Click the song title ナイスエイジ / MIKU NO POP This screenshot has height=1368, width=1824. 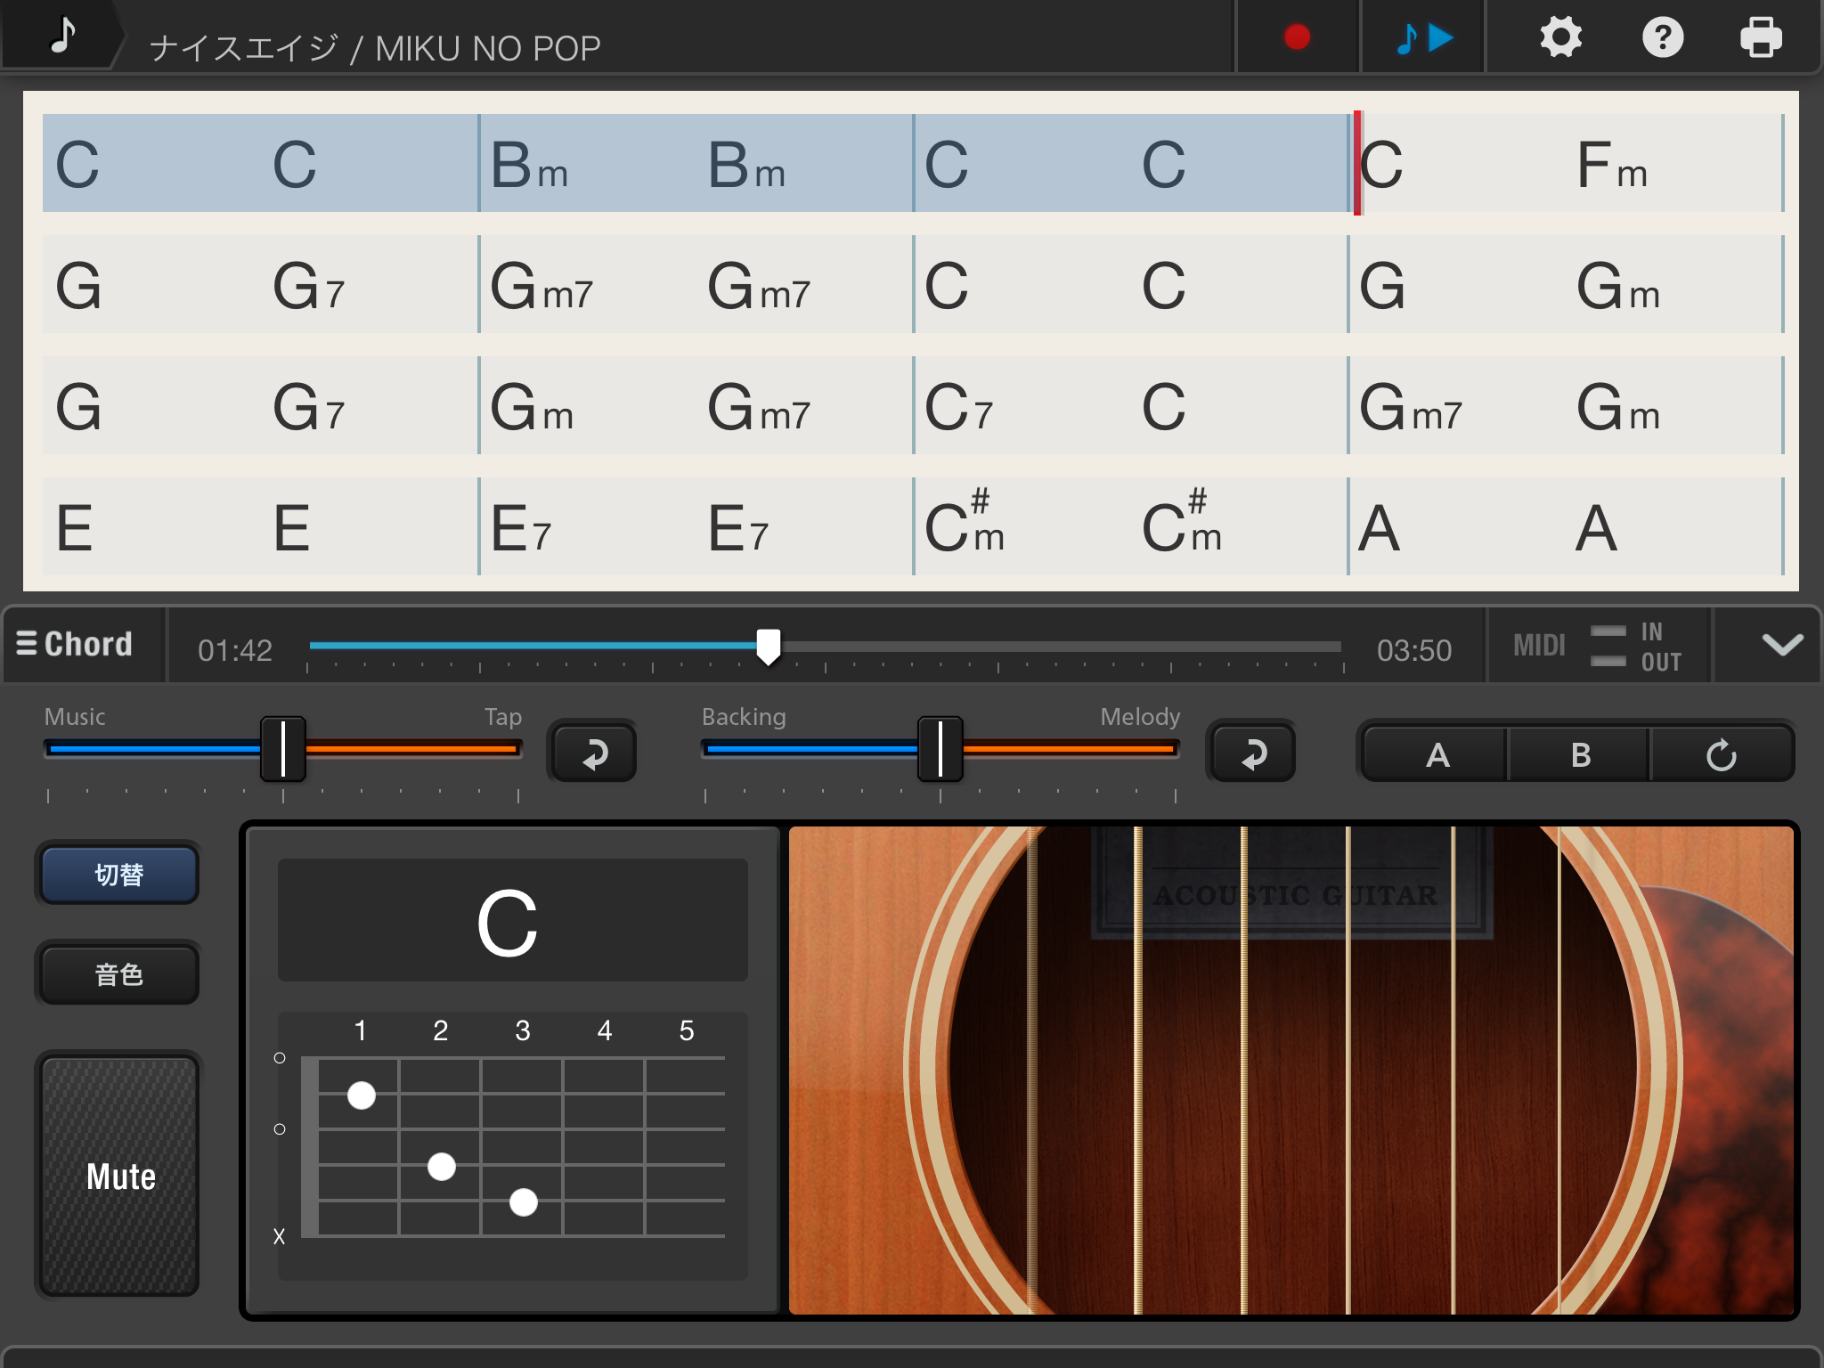point(375,48)
